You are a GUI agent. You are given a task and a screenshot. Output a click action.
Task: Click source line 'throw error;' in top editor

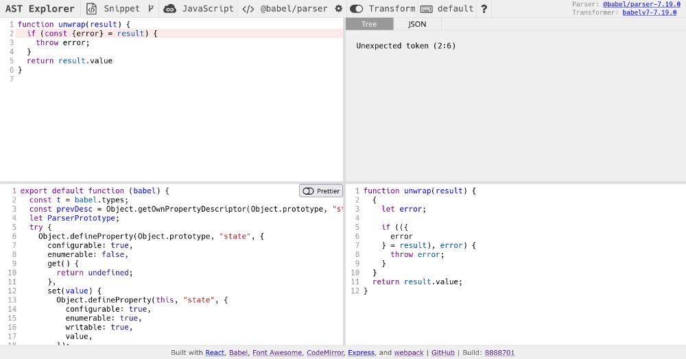tap(62, 42)
